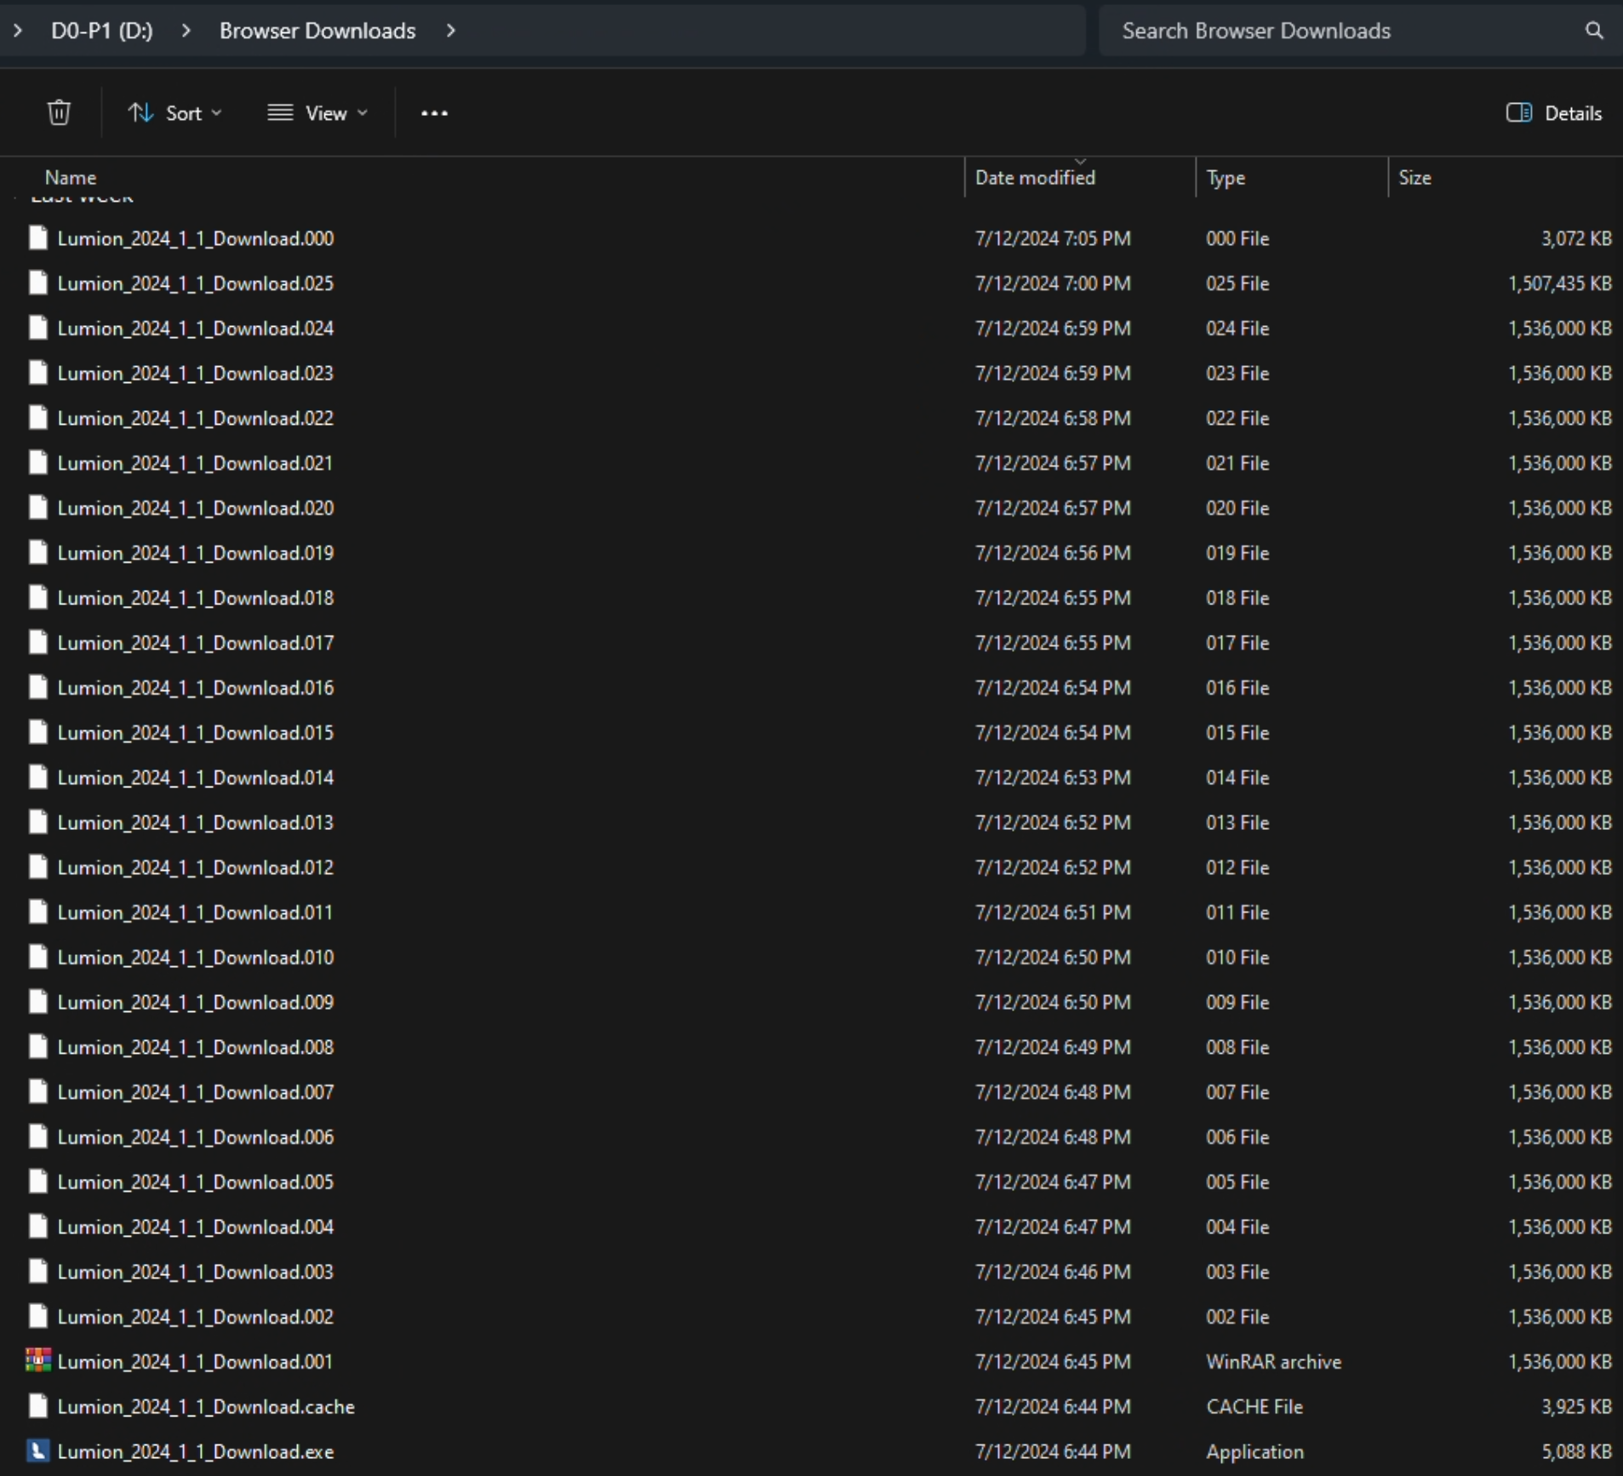Open the Sort dropdown menu
Screen dimensions: 1623x1476
point(174,113)
